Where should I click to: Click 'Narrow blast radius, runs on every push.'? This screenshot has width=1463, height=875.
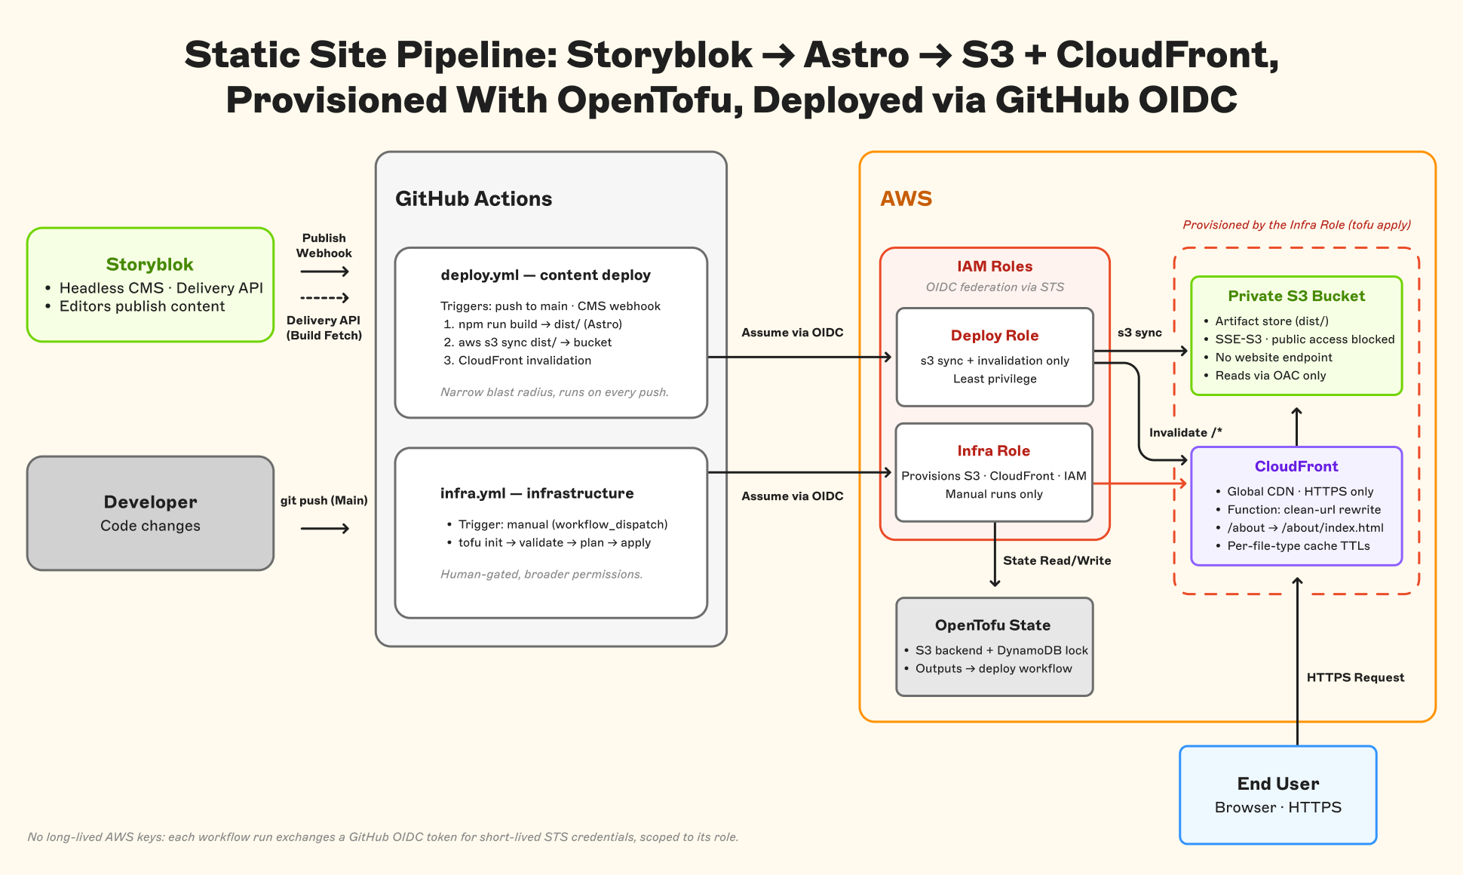[x=554, y=392]
